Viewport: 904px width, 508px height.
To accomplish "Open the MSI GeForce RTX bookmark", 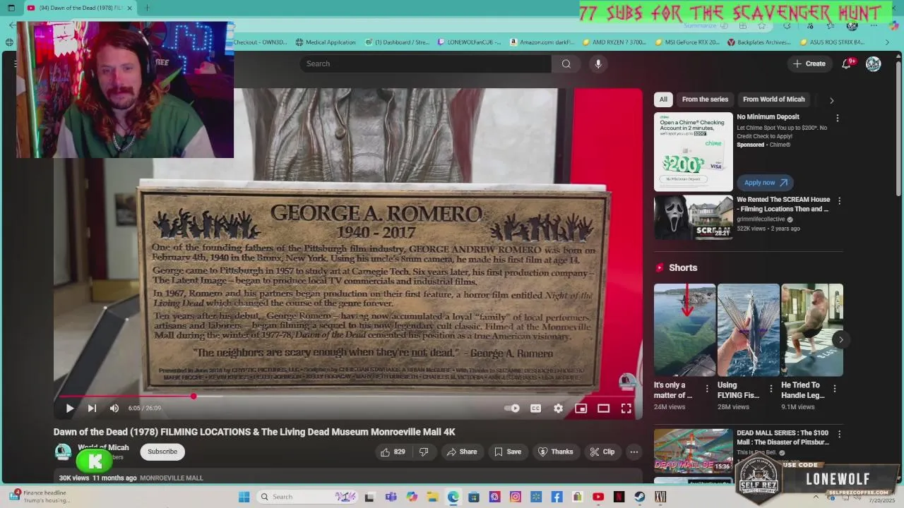I will tap(687, 42).
